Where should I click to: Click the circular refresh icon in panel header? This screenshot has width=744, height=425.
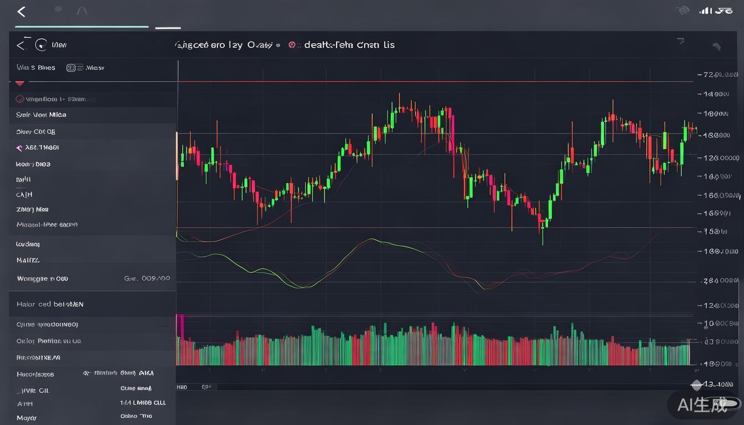[40, 45]
